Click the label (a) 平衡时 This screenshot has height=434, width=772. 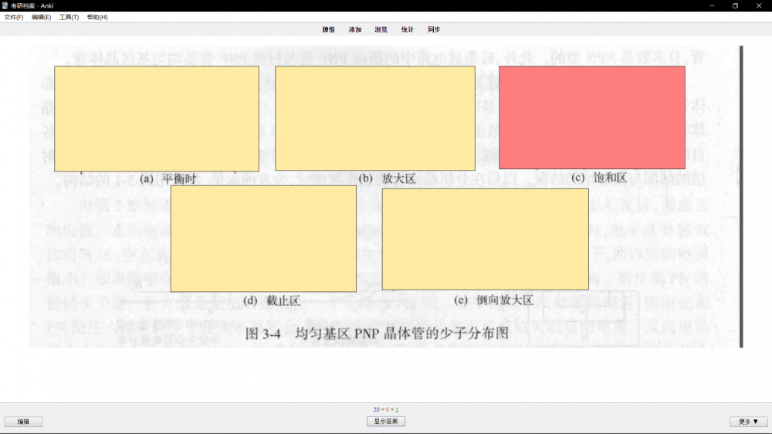(168, 179)
